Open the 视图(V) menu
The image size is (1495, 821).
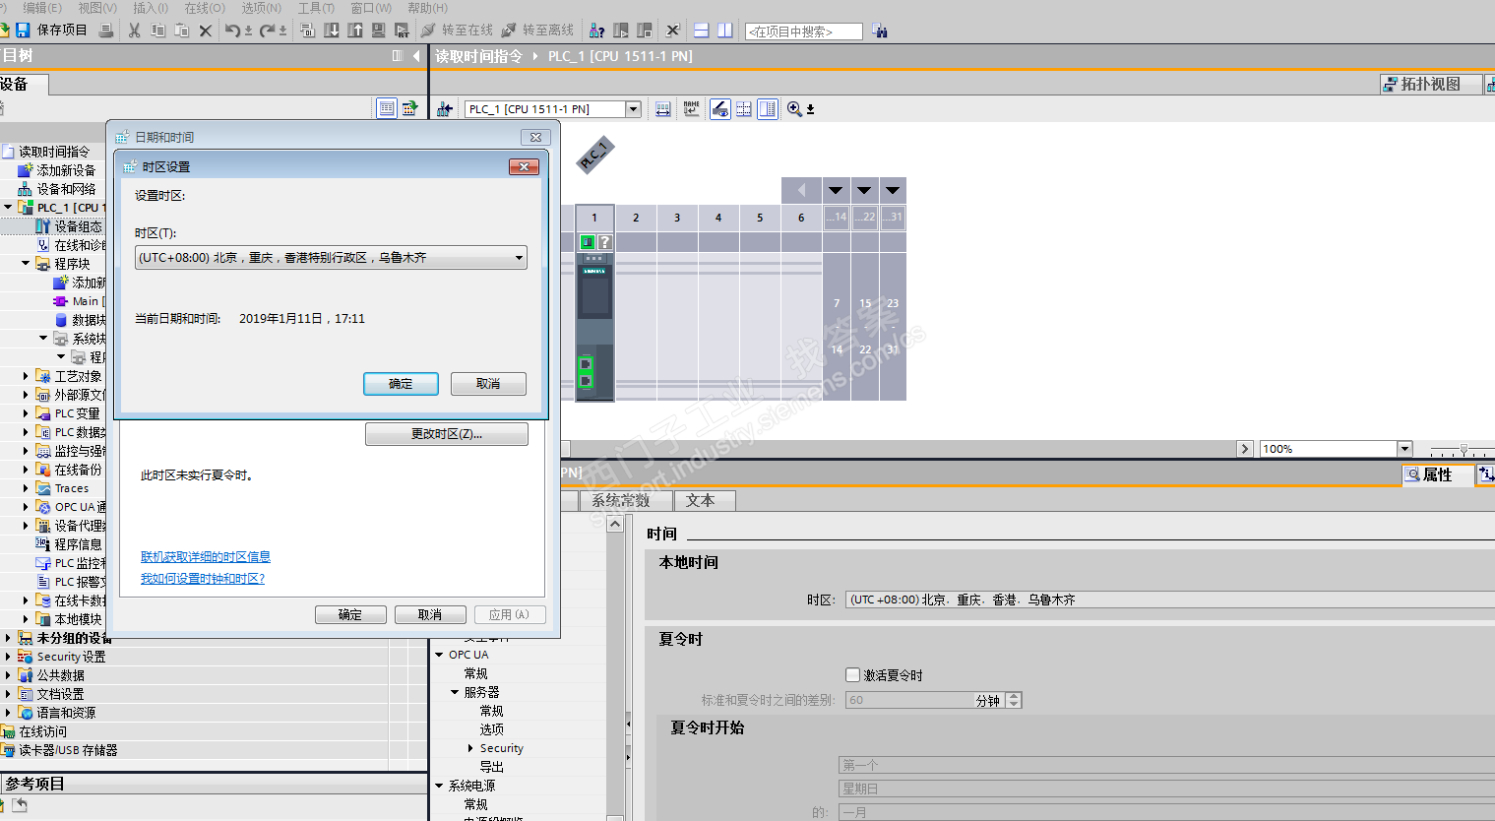[x=96, y=8]
